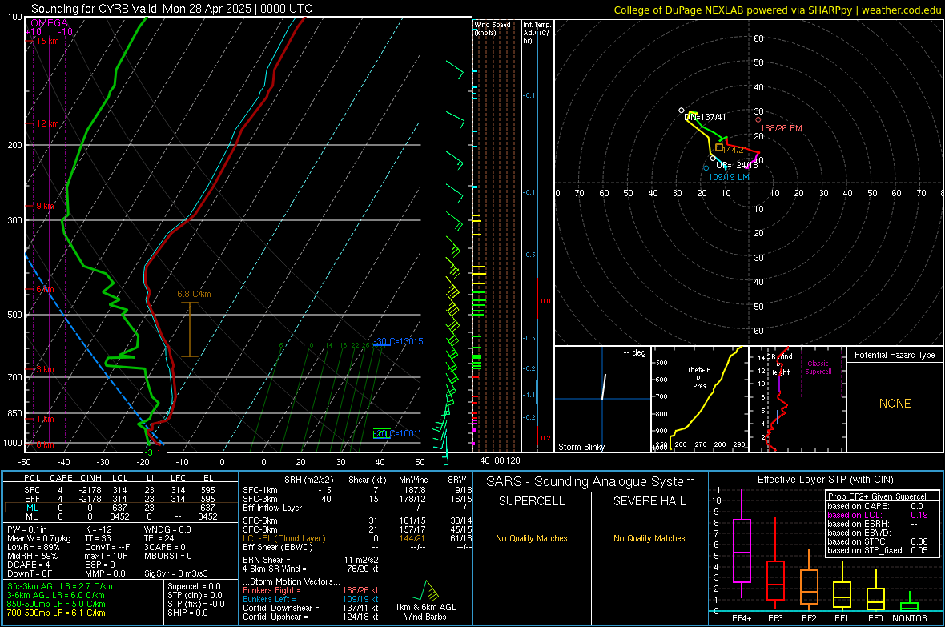Click the MeanW = 0.7g/kg value
The height and width of the screenshot is (627, 945).
click(39, 538)
